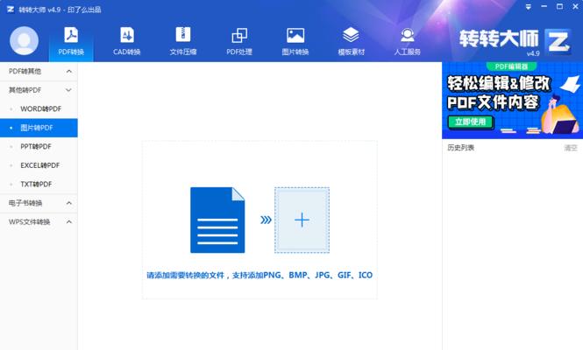
Task: Click the small Z app icon in title bar
Action: 11,9
